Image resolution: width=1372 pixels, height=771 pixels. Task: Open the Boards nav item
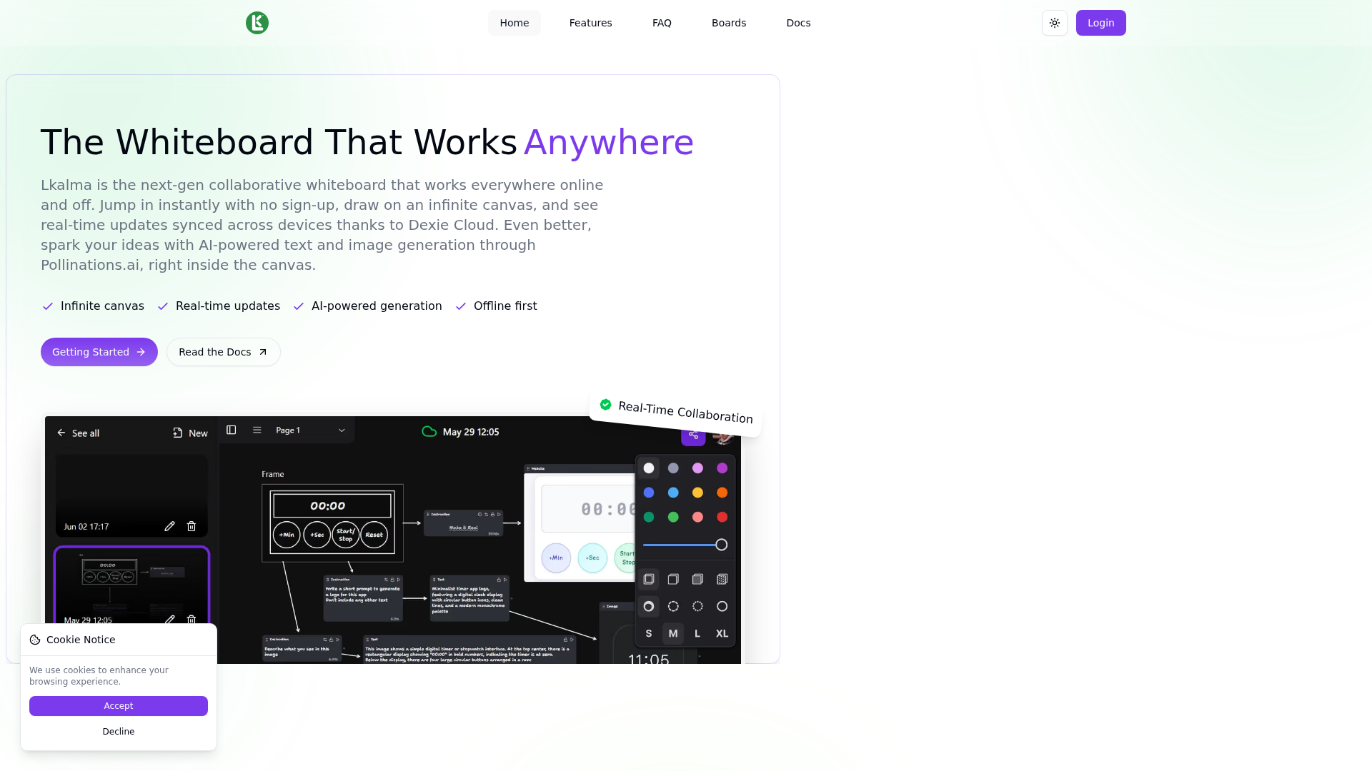tap(729, 23)
